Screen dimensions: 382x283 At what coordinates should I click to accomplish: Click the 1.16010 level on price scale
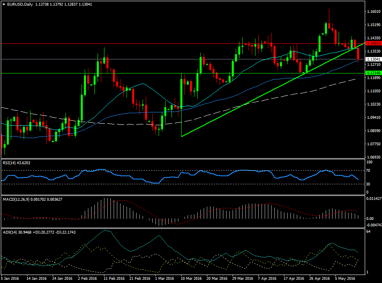tap(373, 12)
